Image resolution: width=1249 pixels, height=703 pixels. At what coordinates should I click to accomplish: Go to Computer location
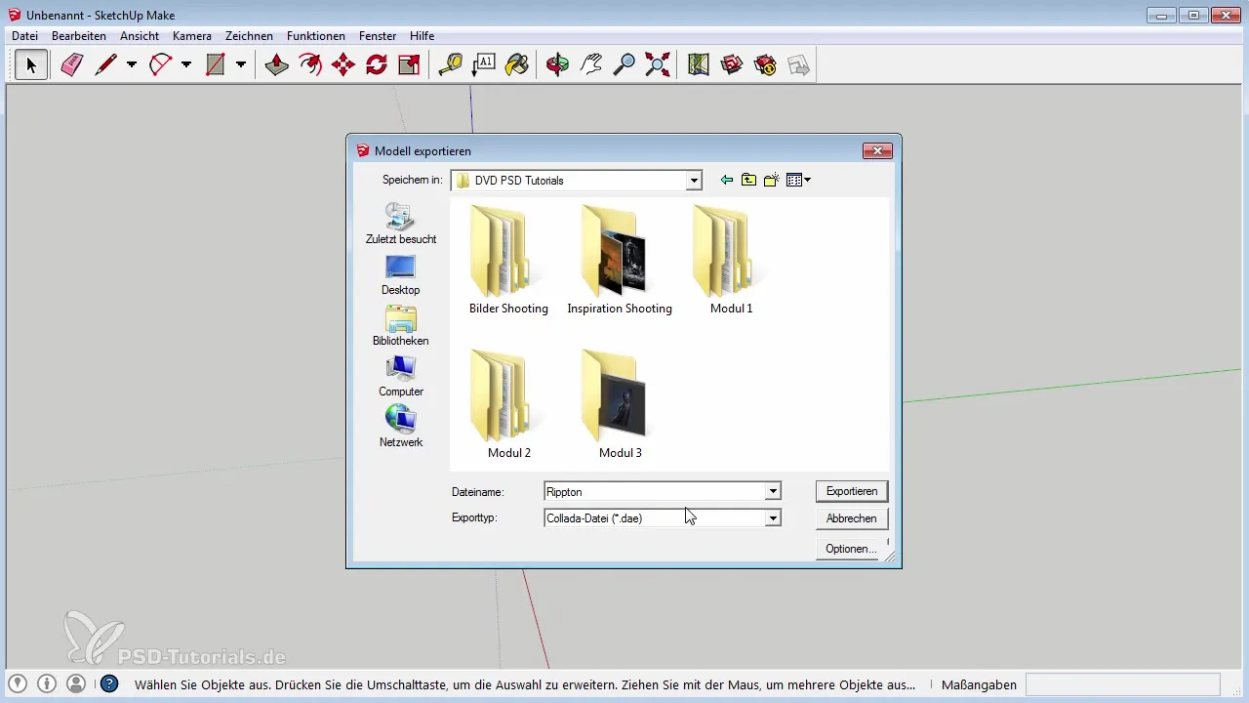pos(401,377)
